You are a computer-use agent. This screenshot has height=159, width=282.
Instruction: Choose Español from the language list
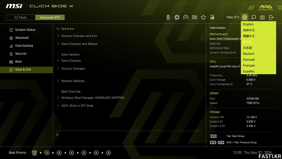pyautogui.click(x=258, y=71)
